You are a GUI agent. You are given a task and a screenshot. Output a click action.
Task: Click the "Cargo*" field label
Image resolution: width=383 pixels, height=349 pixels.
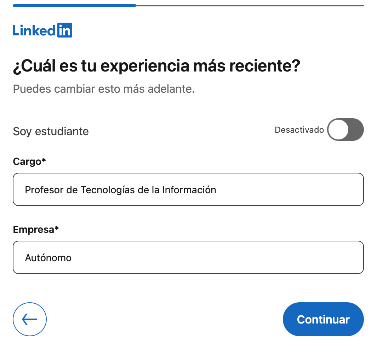29,161
